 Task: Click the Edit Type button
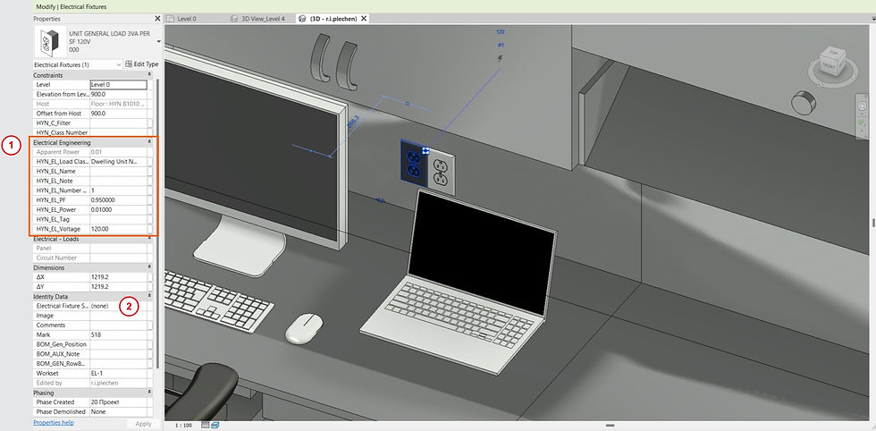click(142, 64)
